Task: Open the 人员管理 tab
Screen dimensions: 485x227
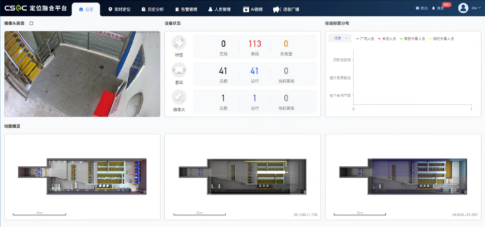Action: (219, 9)
